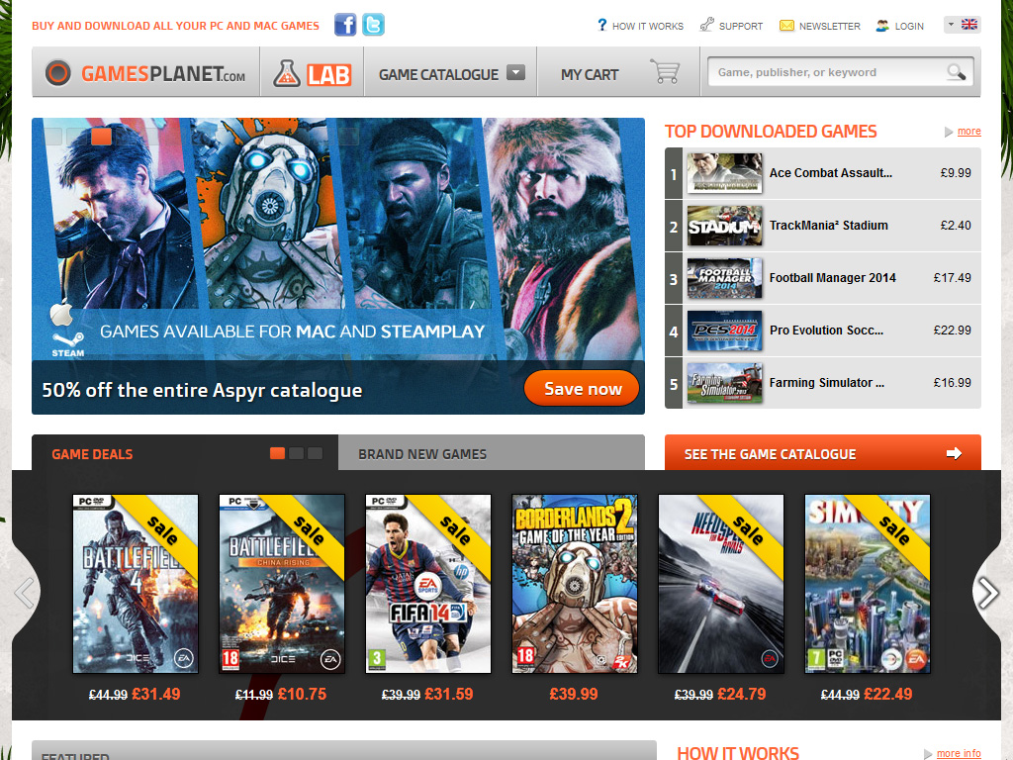Open the language flag selector
Viewport: 1013px width, 760px height.
(962, 25)
